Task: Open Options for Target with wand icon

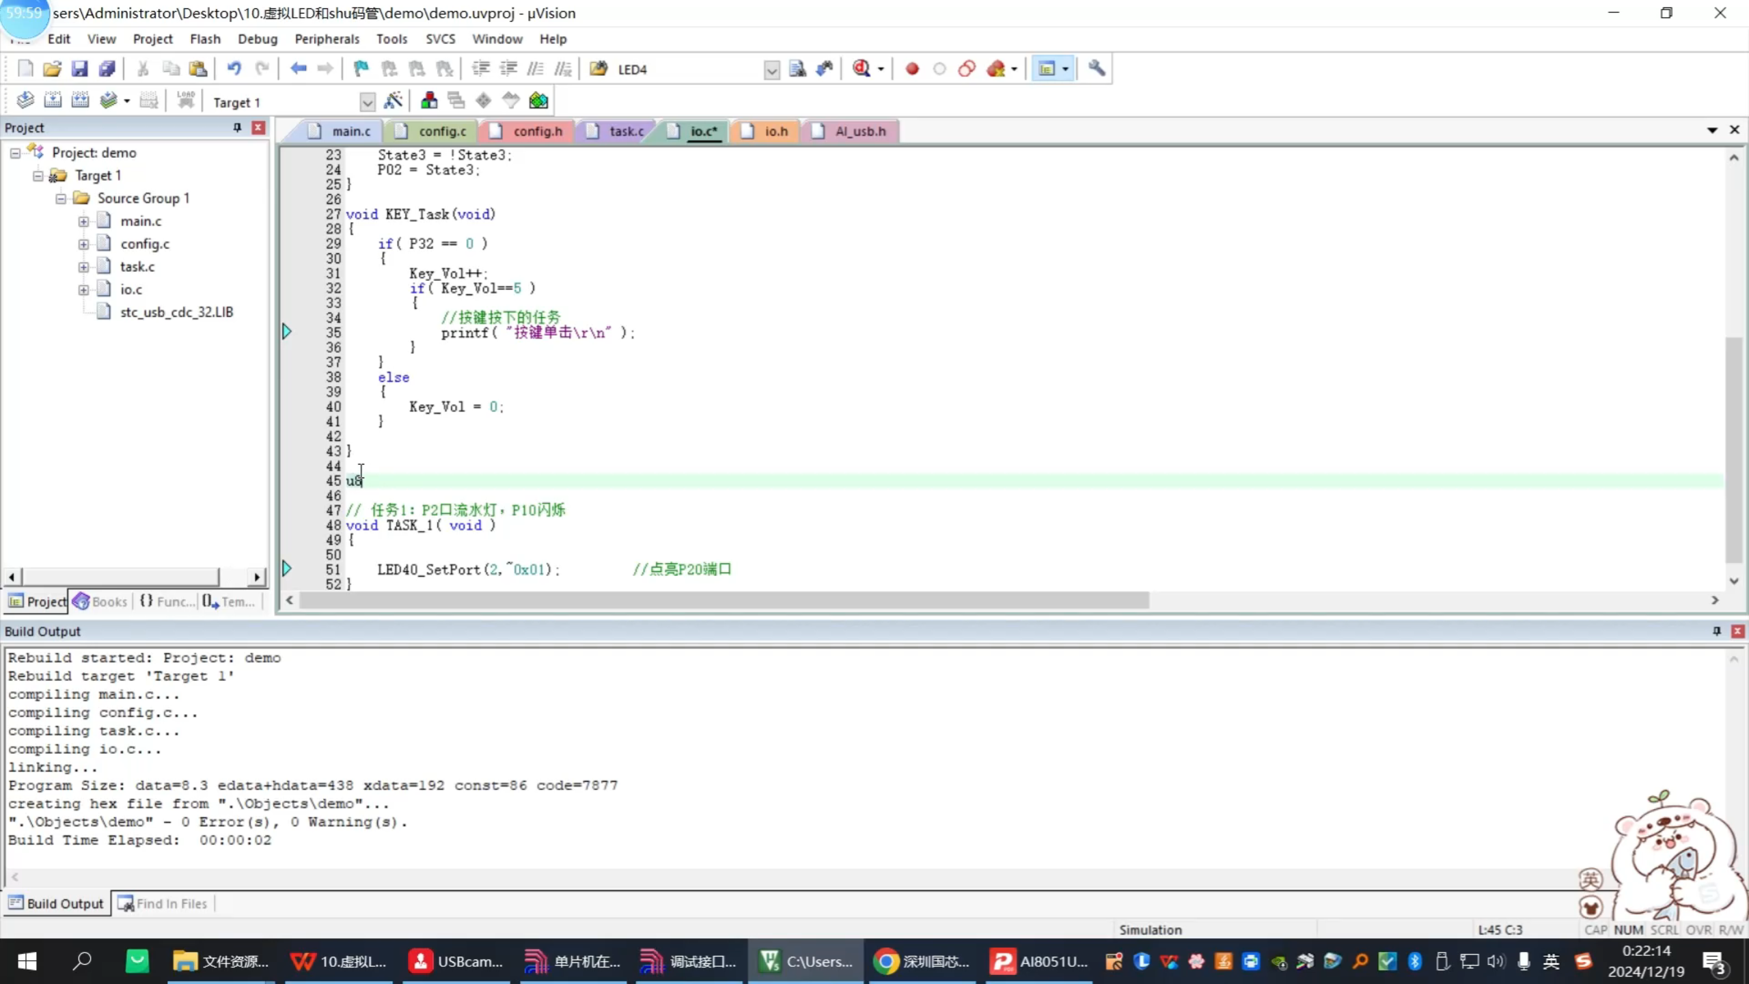Action: [x=394, y=100]
